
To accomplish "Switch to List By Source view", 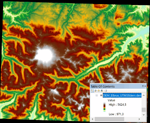I will (95, 90).
